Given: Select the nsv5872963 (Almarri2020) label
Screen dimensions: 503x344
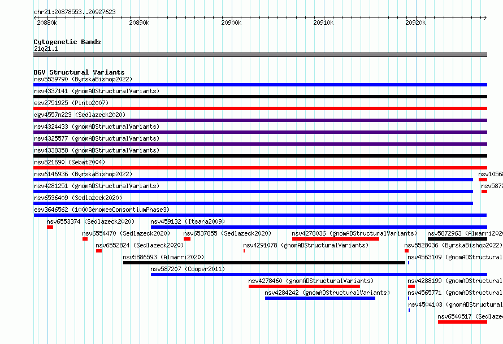Looking at the screenshot, I should pos(465,233).
